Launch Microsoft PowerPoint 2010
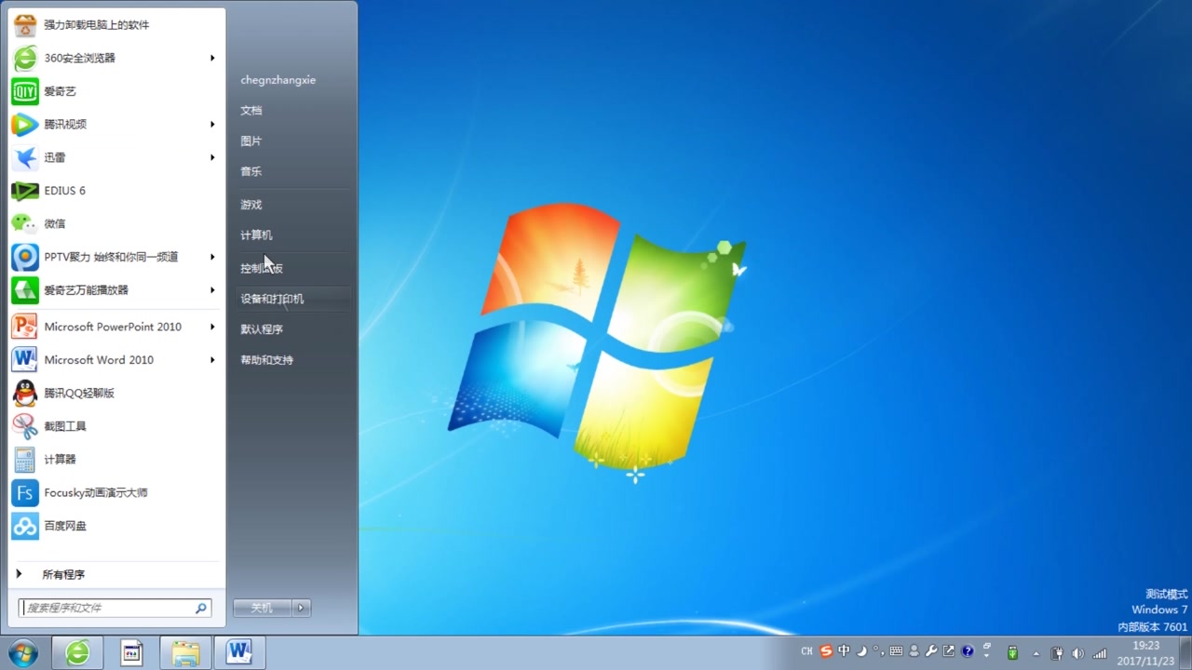Screen dimensions: 1192x670 pyautogui.click(x=116, y=327)
